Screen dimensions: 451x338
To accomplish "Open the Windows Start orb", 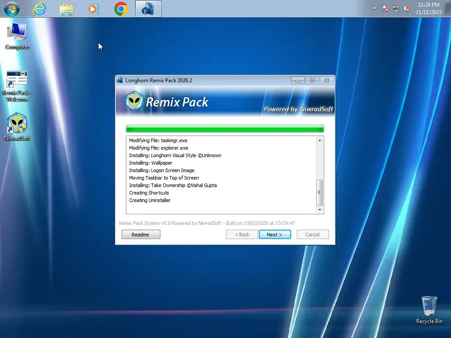I will click(x=12, y=9).
